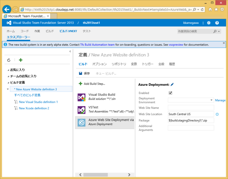The height and width of the screenshot is (179, 228).
Task: Click the address bar refresh icon
Action: click(x=202, y=10)
